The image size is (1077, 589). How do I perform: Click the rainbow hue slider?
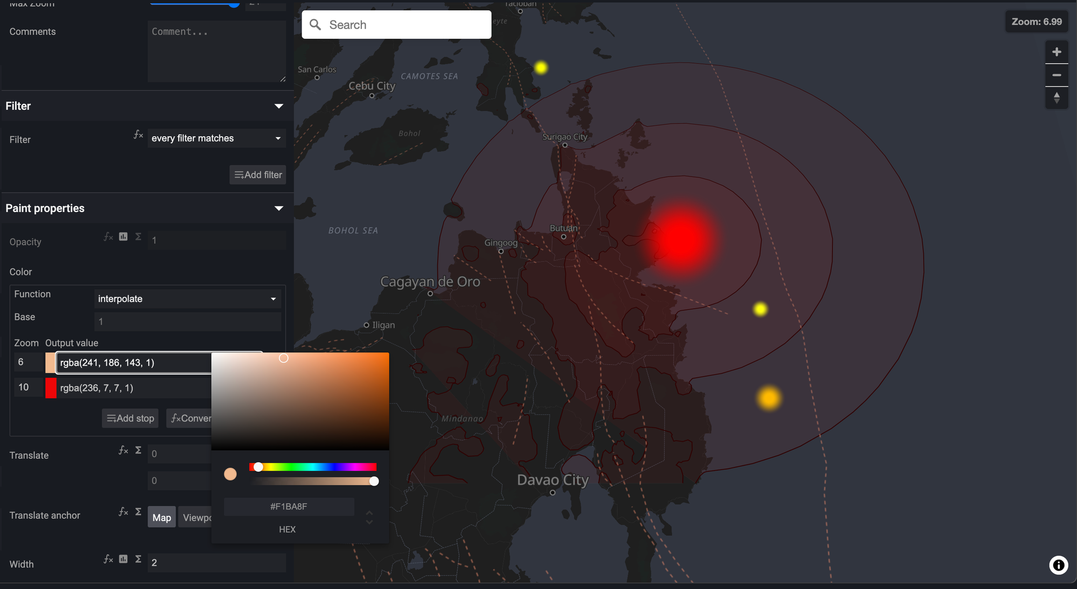(313, 467)
